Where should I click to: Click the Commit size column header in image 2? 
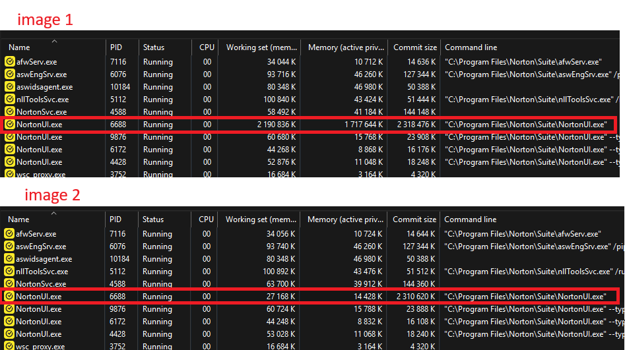(414, 219)
